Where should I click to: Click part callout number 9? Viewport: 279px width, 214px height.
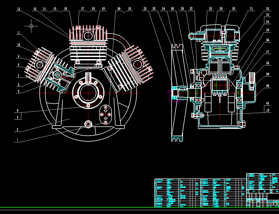(x=19, y=56)
